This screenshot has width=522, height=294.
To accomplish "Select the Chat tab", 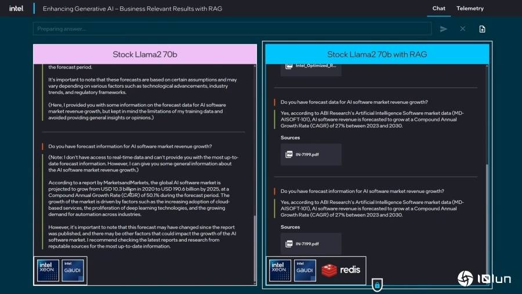I will pos(438,8).
